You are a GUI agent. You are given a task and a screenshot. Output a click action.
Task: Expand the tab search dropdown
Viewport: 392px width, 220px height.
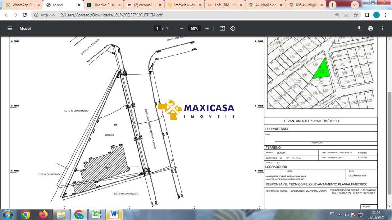(x=355, y=5)
